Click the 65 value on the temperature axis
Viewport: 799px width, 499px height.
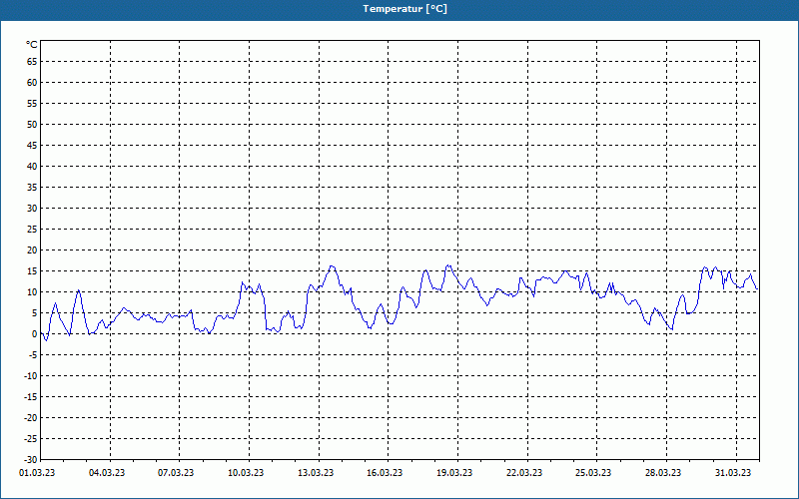click(32, 62)
